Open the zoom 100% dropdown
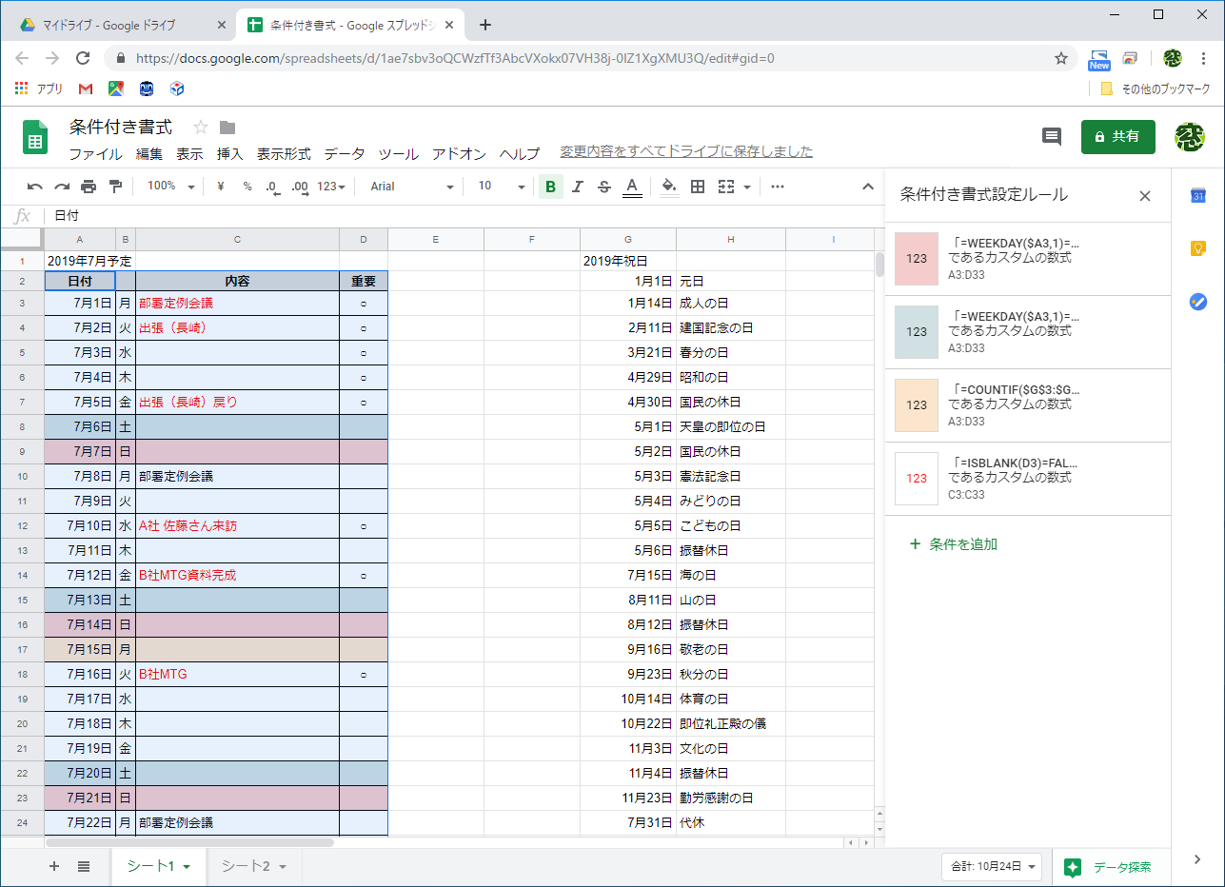Image resolution: width=1225 pixels, height=887 pixels. [171, 187]
